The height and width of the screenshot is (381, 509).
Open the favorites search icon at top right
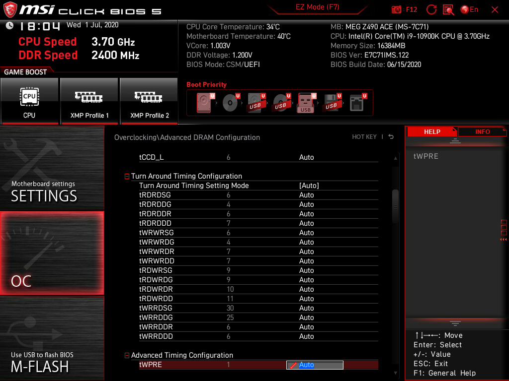click(x=448, y=9)
